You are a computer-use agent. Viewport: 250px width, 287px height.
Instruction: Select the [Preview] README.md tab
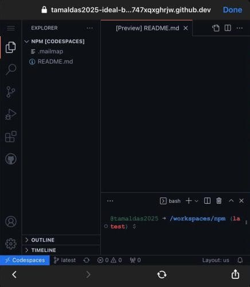coord(147,28)
